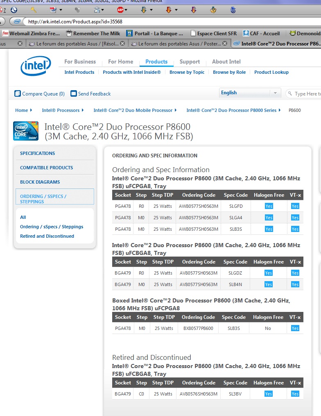Click VT-x Yes badge for SLGFD row
Viewport: 321px width, 416px height.
(x=295, y=206)
